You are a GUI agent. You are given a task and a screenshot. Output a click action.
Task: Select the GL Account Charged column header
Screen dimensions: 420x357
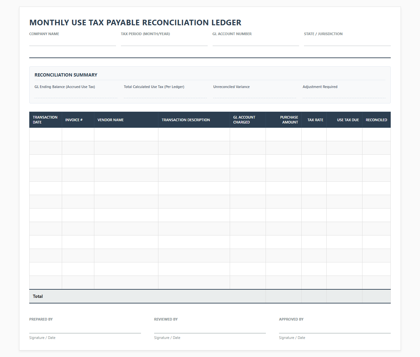click(x=248, y=120)
